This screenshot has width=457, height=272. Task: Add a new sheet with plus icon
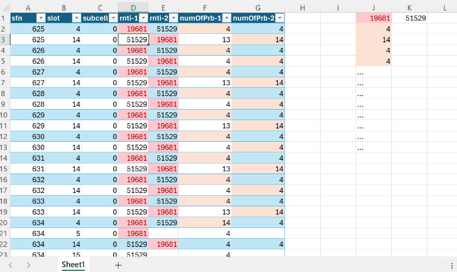tap(118, 265)
